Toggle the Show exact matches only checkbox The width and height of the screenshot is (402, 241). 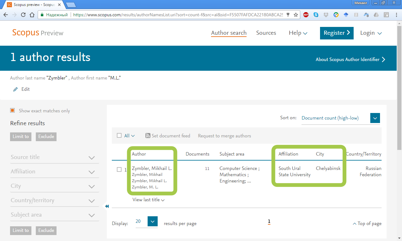[13, 110]
